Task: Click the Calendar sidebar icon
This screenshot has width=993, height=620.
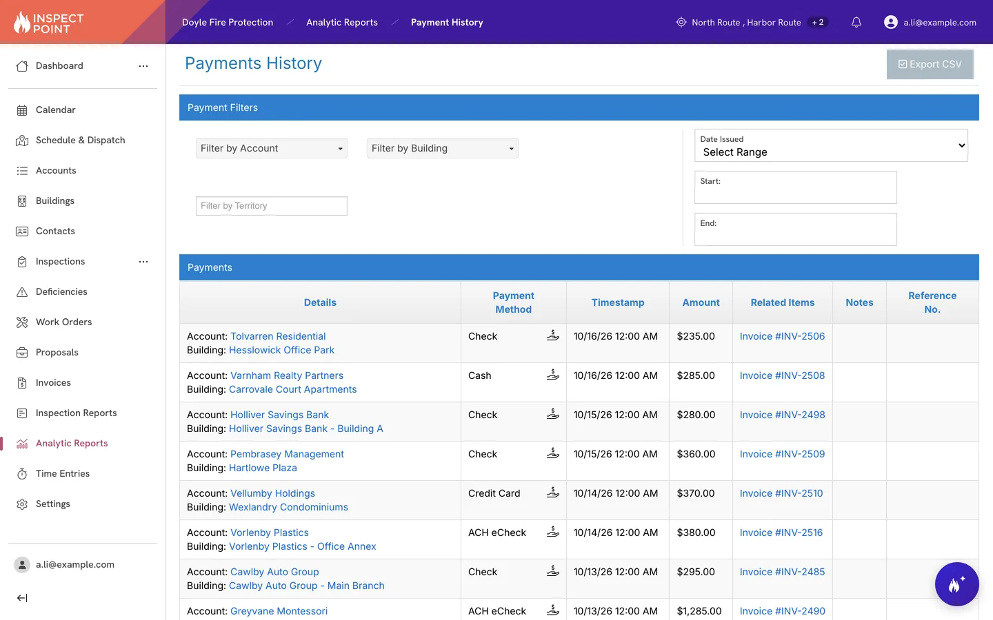Action: tap(22, 110)
